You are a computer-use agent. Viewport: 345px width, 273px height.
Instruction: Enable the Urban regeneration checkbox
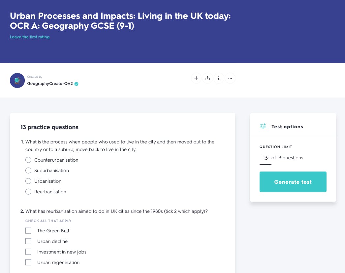click(x=28, y=262)
